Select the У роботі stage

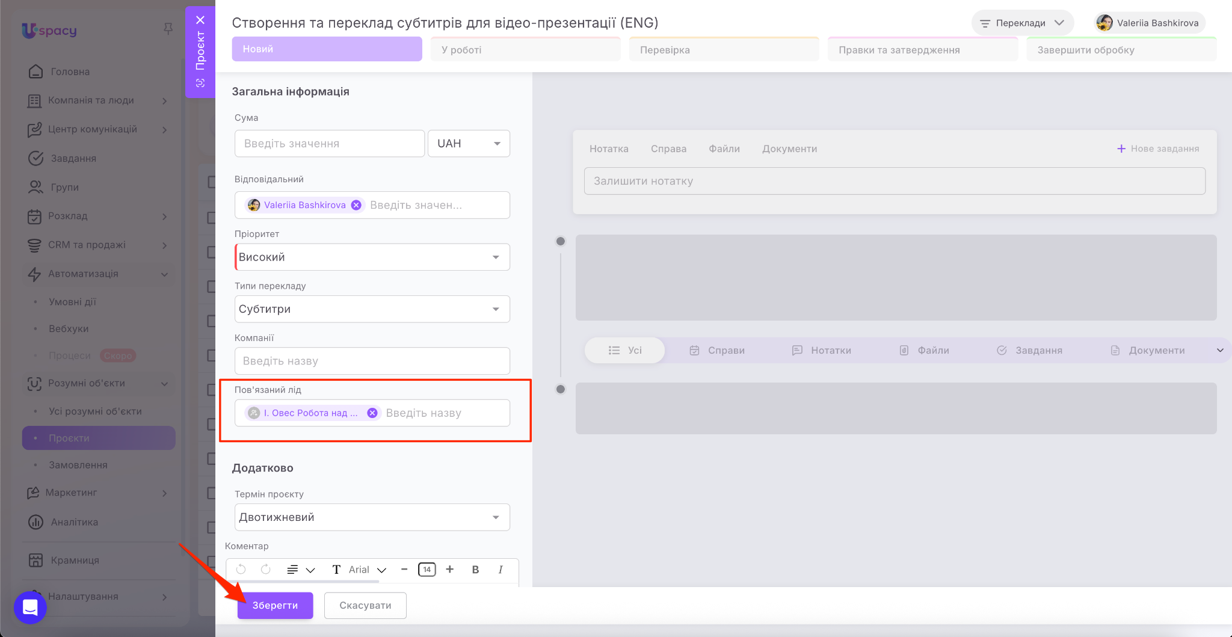[x=525, y=50]
